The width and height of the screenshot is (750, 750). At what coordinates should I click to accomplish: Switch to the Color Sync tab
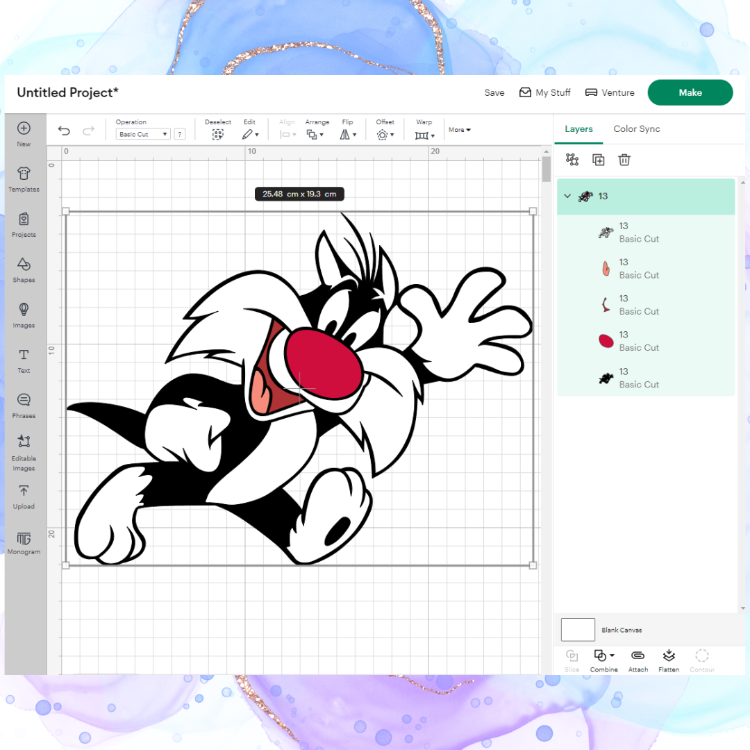click(637, 129)
